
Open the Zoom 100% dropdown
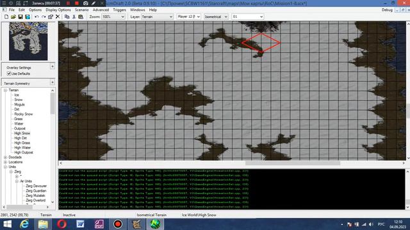click(113, 17)
